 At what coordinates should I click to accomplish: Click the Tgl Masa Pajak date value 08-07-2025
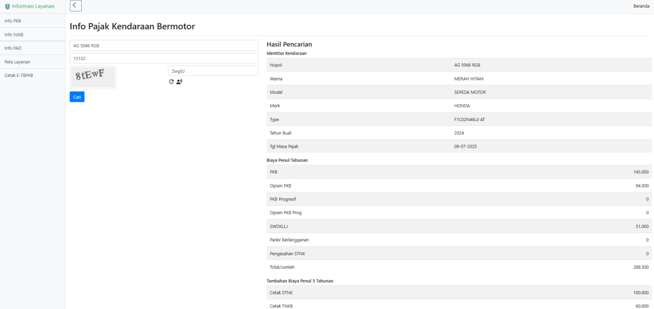click(x=465, y=147)
